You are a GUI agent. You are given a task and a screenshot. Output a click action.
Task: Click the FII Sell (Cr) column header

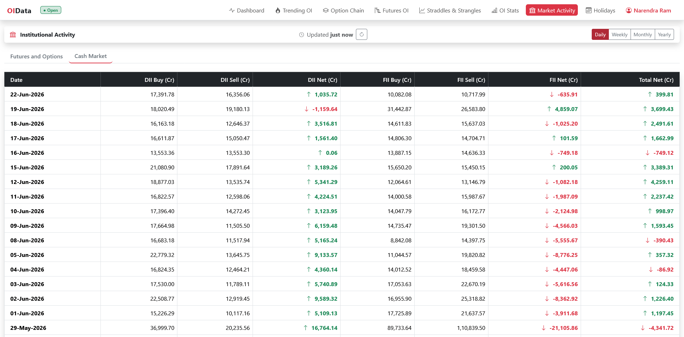451,80
